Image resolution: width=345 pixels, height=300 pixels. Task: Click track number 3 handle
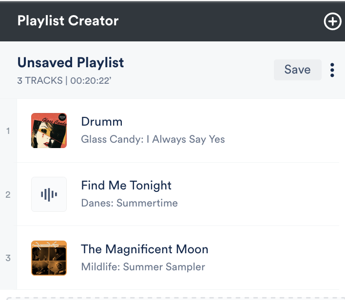(x=8, y=258)
